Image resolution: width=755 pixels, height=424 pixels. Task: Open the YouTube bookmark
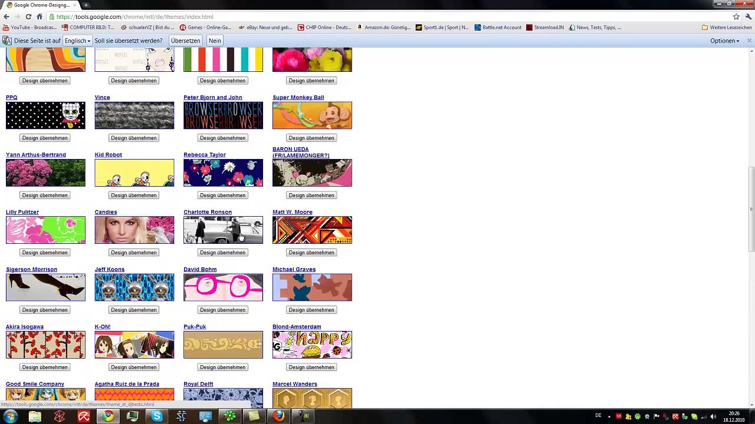(x=29, y=27)
